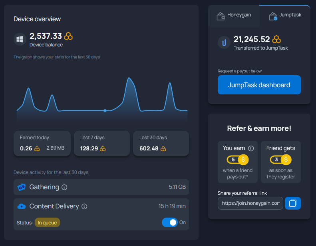Click the honeycomb icon in Last 7 days
The width and height of the screenshot is (316, 246).
pos(103,149)
